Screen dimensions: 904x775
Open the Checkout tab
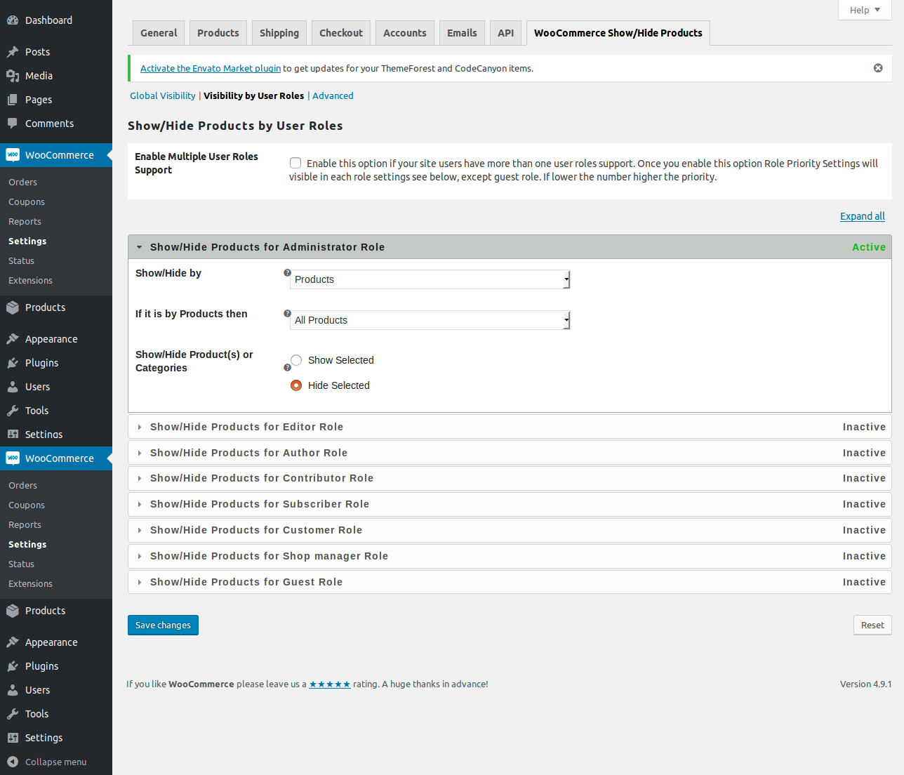pos(341,33)
